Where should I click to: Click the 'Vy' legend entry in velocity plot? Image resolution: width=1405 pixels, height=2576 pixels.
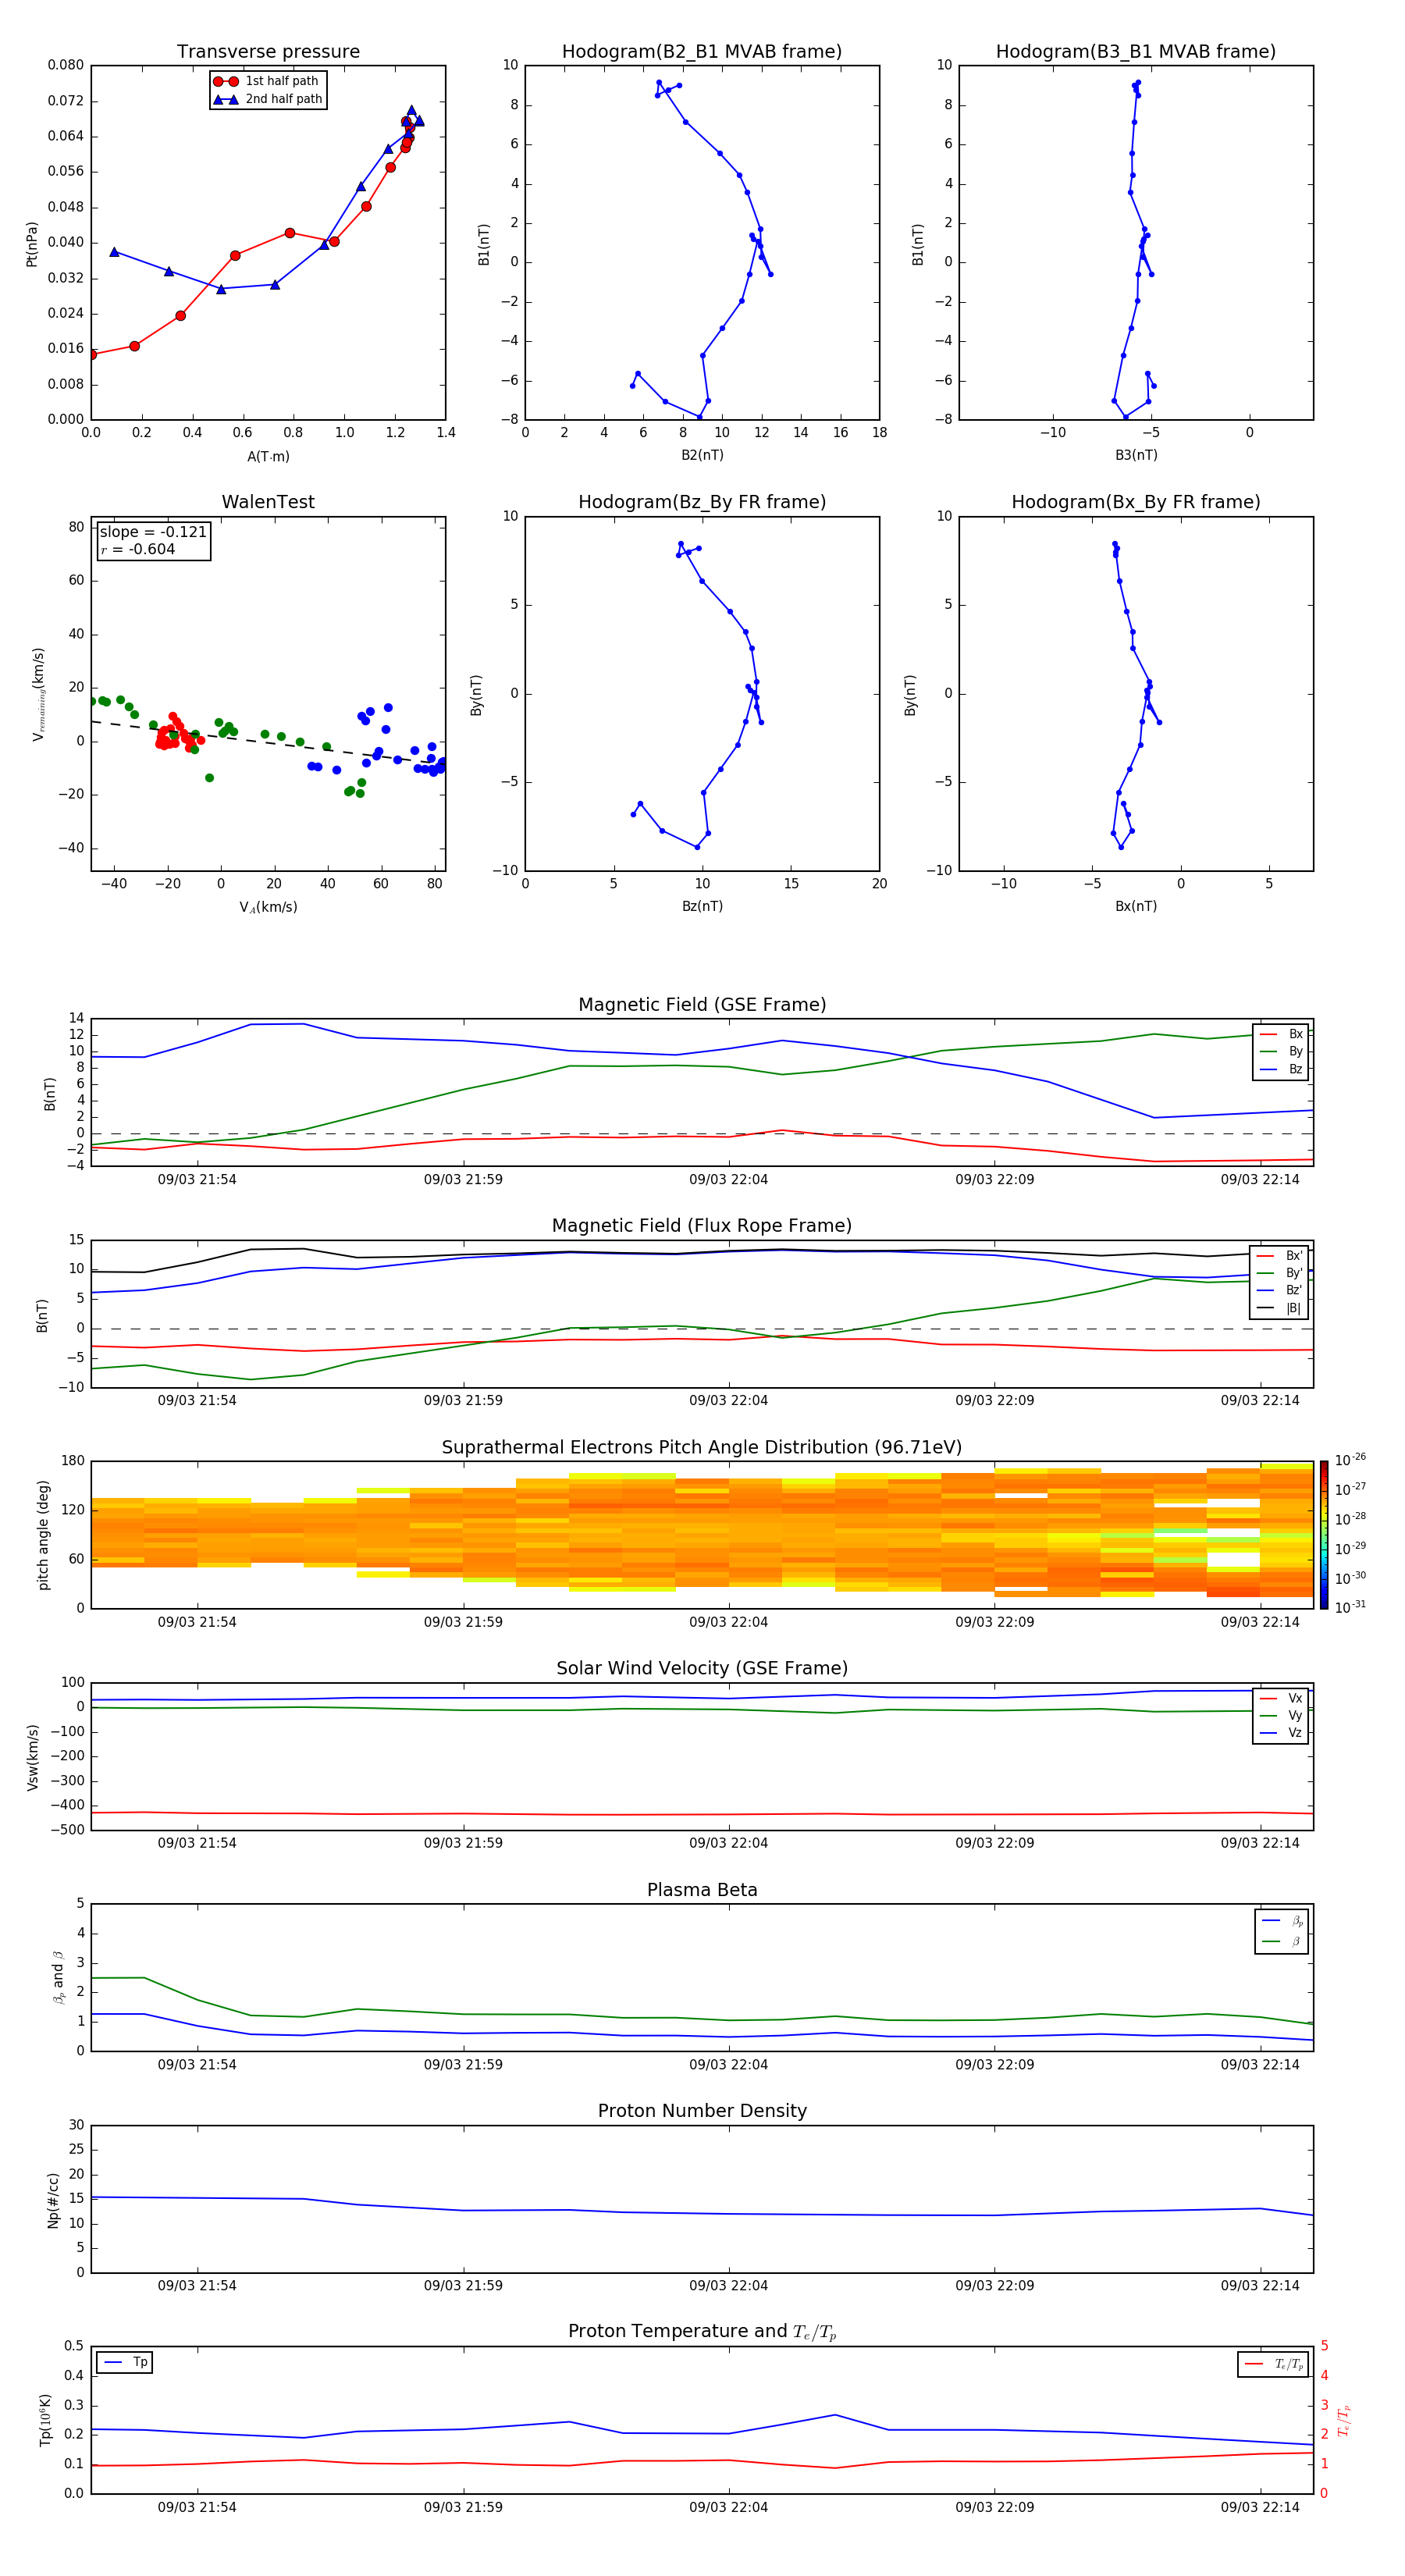[x=1282, y=1716]
